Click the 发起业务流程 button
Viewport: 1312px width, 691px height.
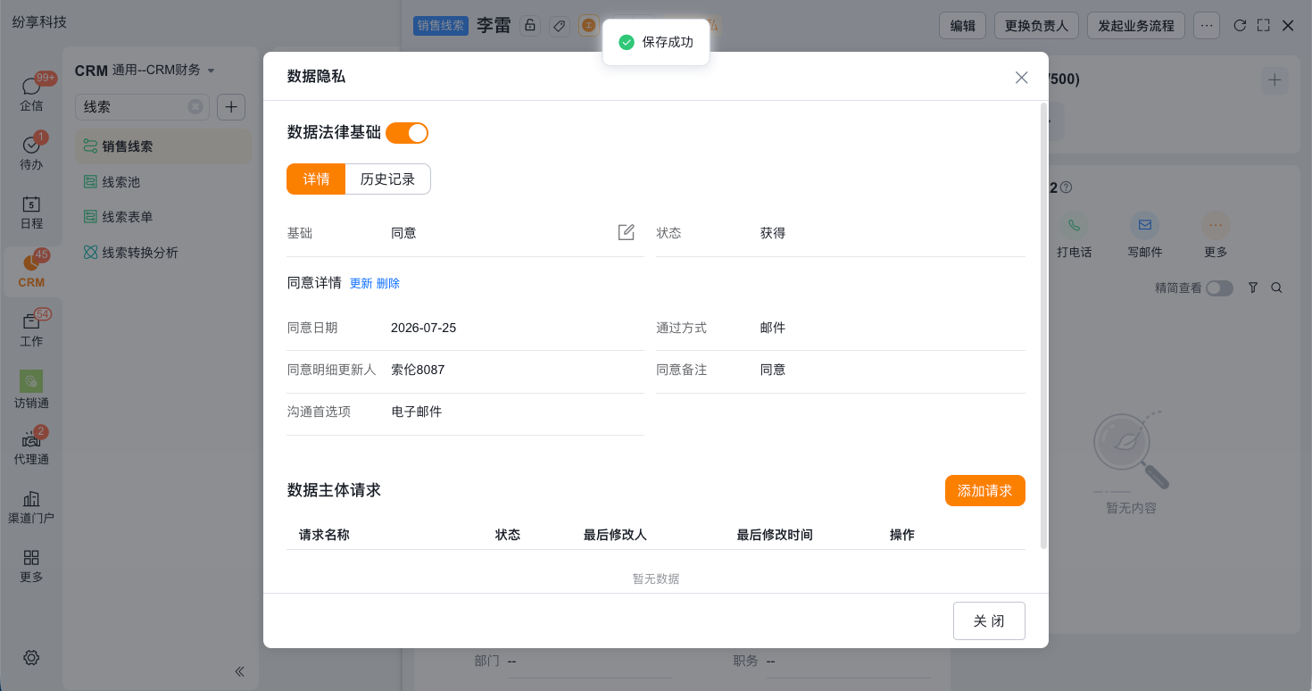(1136, 25)
